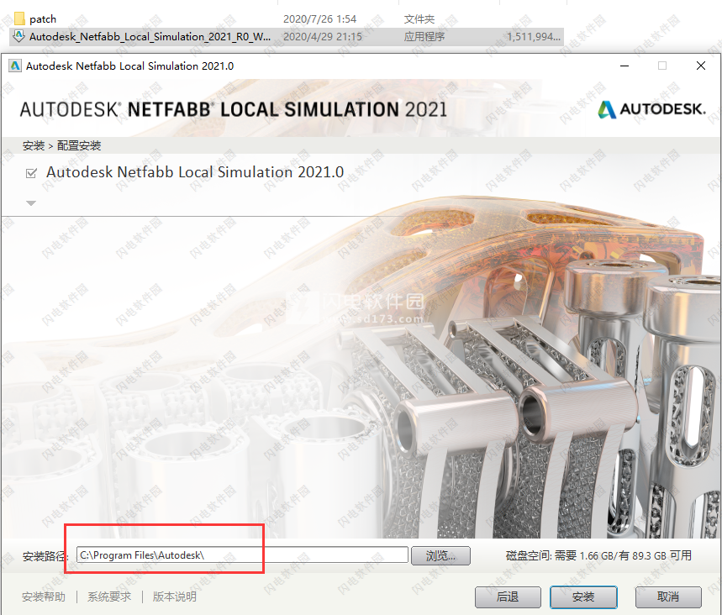The width and height of the screenshot is (722, 615).
Task: Close the Netfabb installer window
Action: point(701,66)
